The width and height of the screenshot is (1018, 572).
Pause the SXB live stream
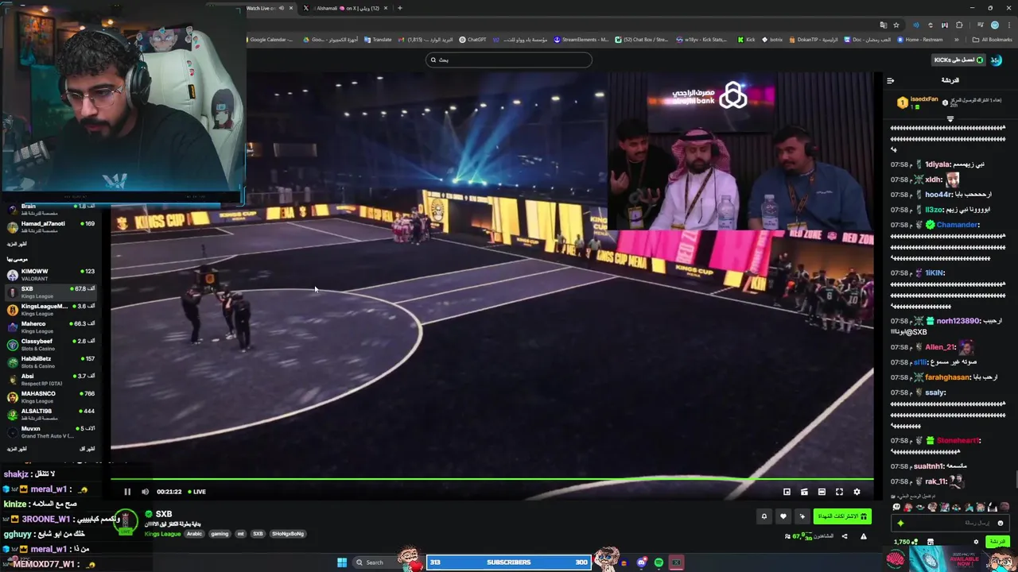[x=127, y=492]
